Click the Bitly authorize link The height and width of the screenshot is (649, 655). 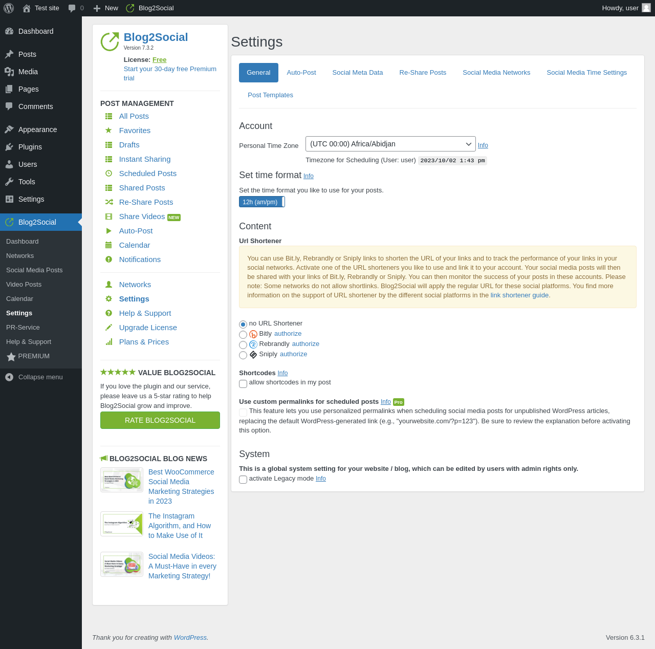click(x=288, y=334)
